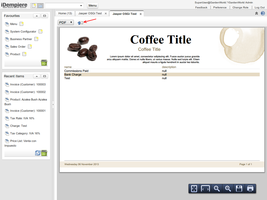267x200 pixels.
Task: Open the PDF format dropdown
Action: coord(66,23)
